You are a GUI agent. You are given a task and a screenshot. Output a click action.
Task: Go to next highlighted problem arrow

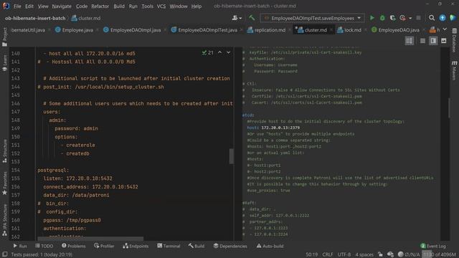pos(228,52)
